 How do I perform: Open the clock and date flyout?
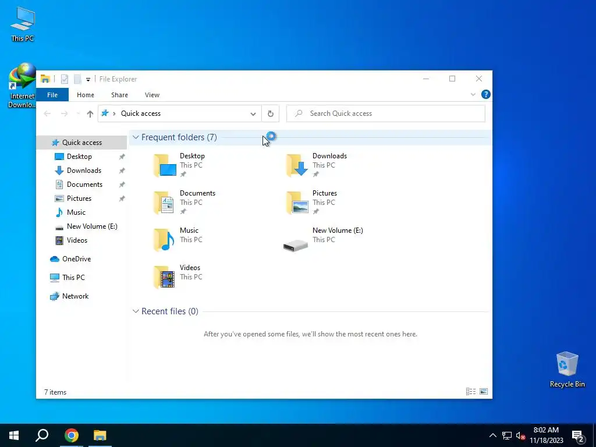(x=546, y=435)
